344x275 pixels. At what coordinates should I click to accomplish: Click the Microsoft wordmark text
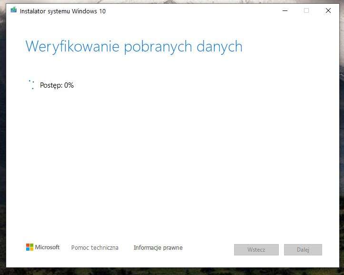(x=48, y=247)
